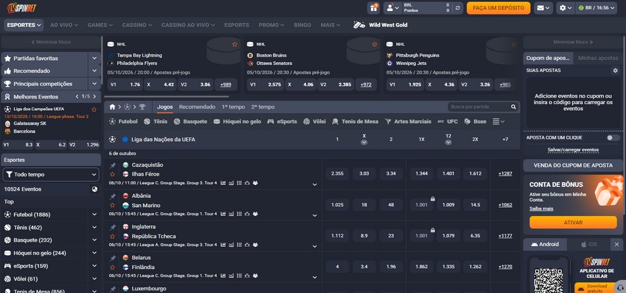The height and width of the screenshot is (293, 626).
Task: Close the mobile app banner
Action: tap(617, 244)
